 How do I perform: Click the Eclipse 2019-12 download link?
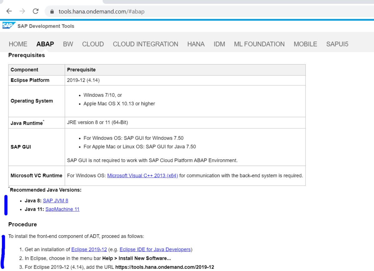tap(89, 249)
